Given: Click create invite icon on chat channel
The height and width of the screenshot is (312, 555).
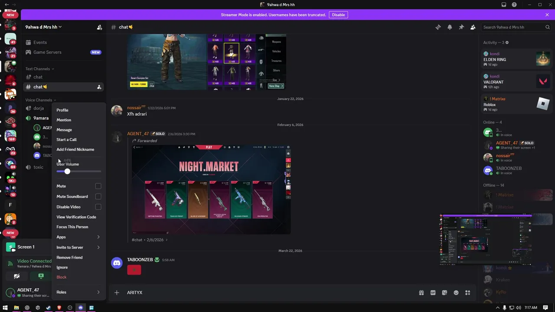Looking at the screenshot, I should coord(99,87).
